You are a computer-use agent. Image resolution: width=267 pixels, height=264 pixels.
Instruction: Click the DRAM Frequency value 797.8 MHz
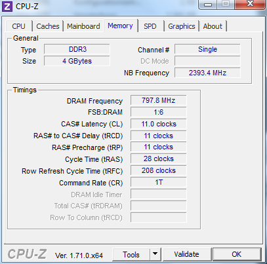pyautogui.click(x=159, y=100)
